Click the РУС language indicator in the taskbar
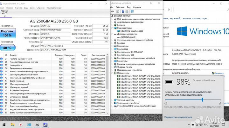229x128 pixels. coord(206,125)
